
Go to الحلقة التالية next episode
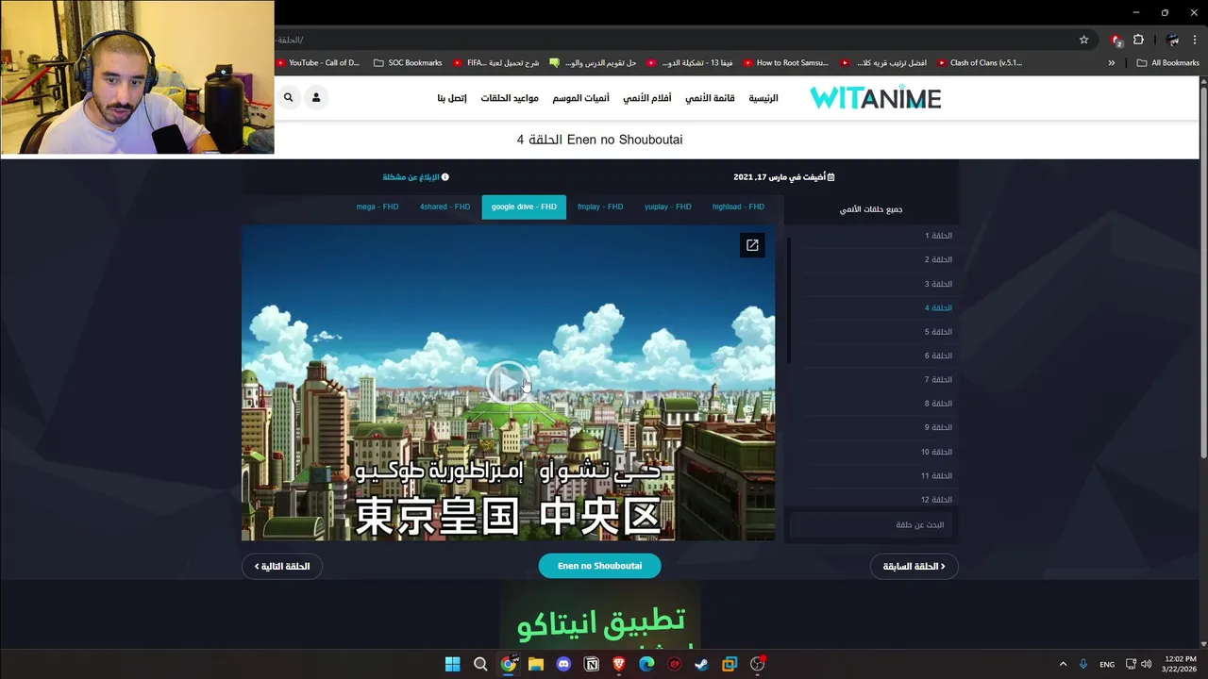pyautogui.click(x=282, y=566)
